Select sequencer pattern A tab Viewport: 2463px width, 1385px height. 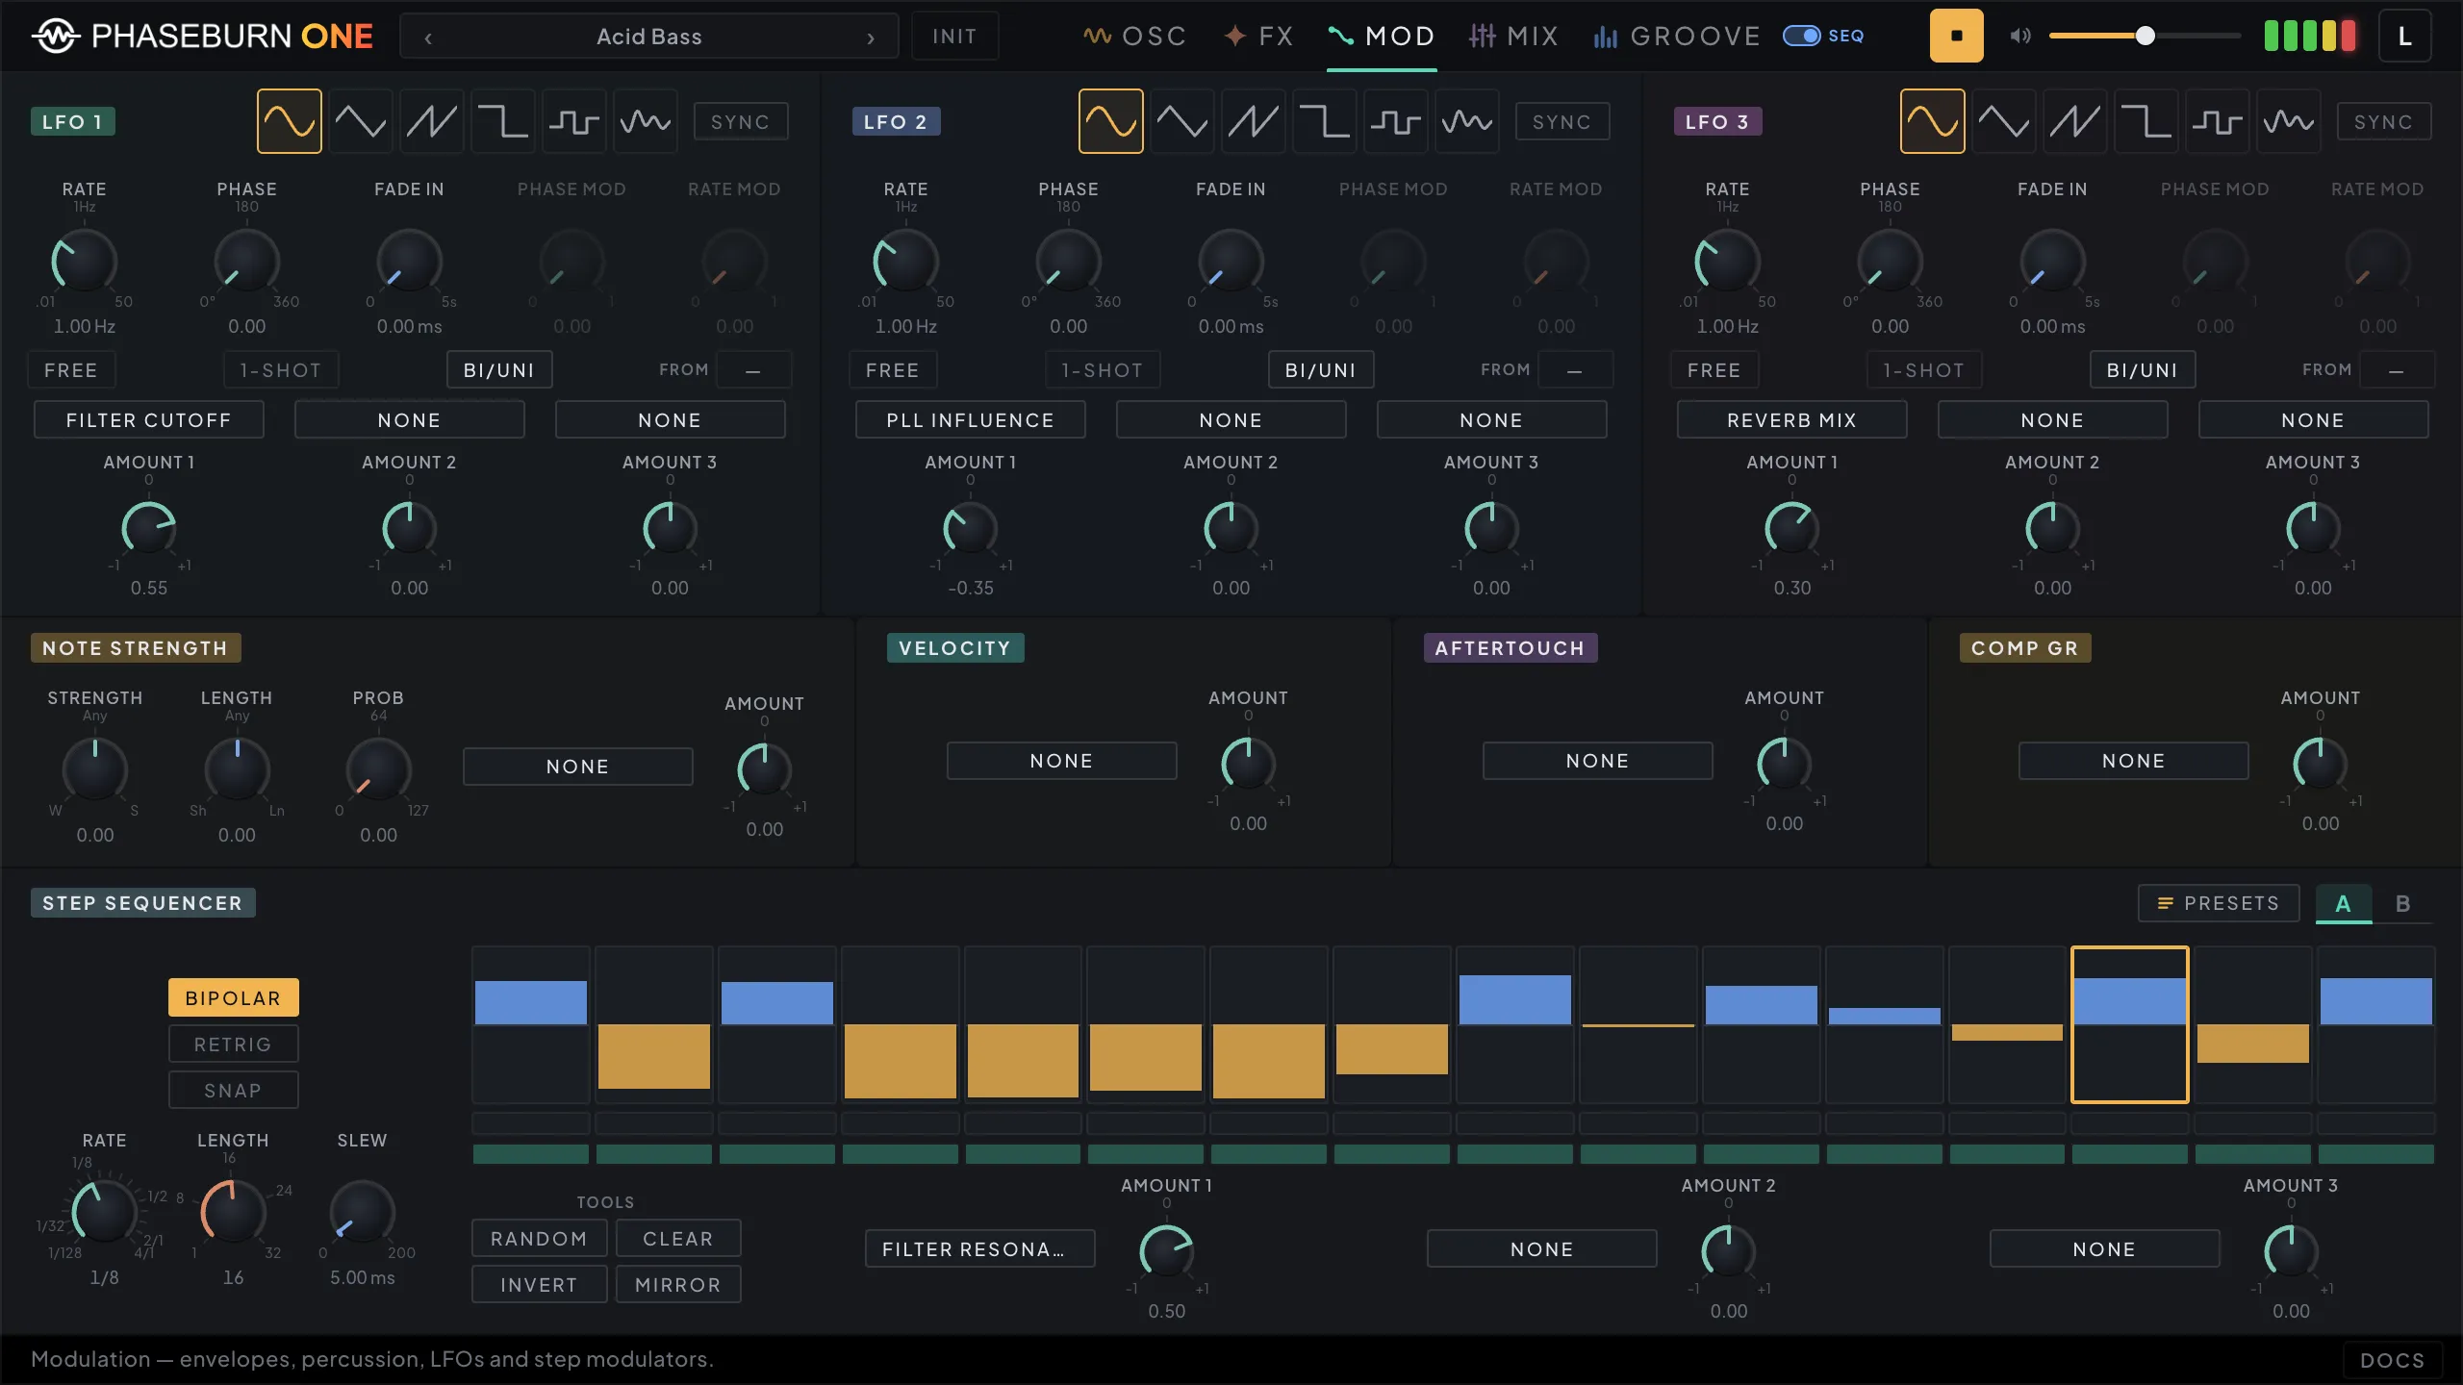(2344, 903)
